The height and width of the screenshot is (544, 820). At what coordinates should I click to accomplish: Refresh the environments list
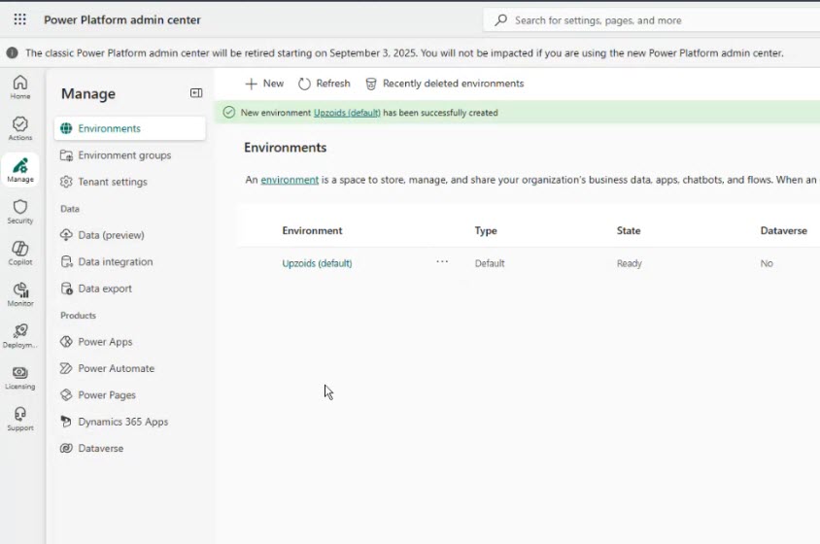(x=325, y=84)
